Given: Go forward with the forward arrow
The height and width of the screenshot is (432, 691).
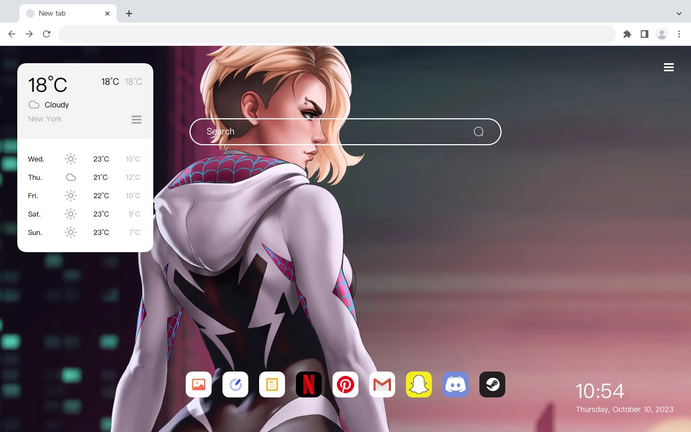Looking at the screenshot, I should point(29,34).
